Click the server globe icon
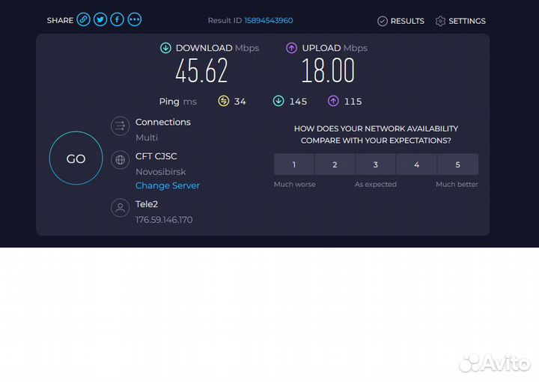The image size is (539, 382). 120,160
